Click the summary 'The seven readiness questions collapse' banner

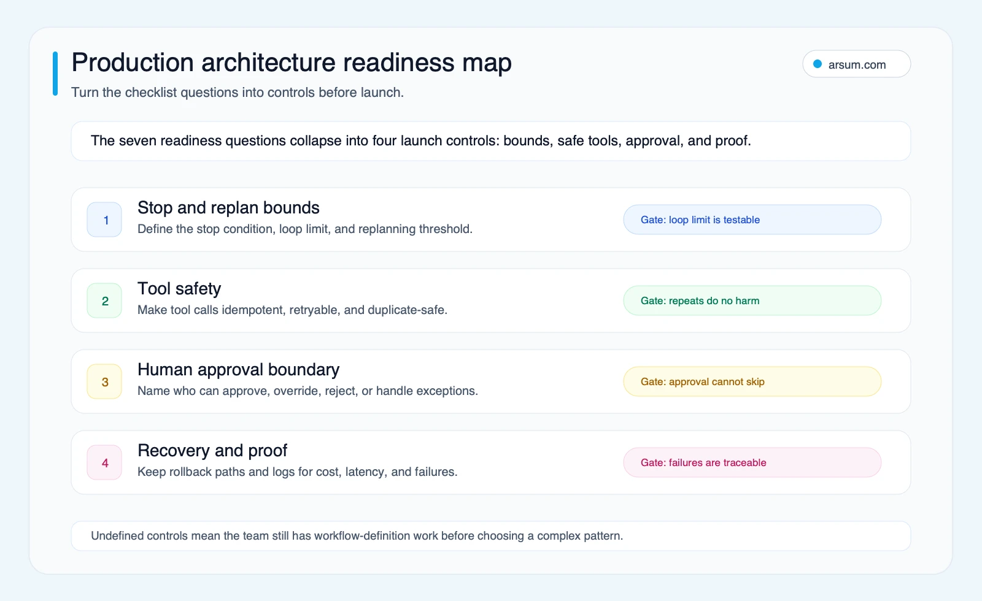491,141
